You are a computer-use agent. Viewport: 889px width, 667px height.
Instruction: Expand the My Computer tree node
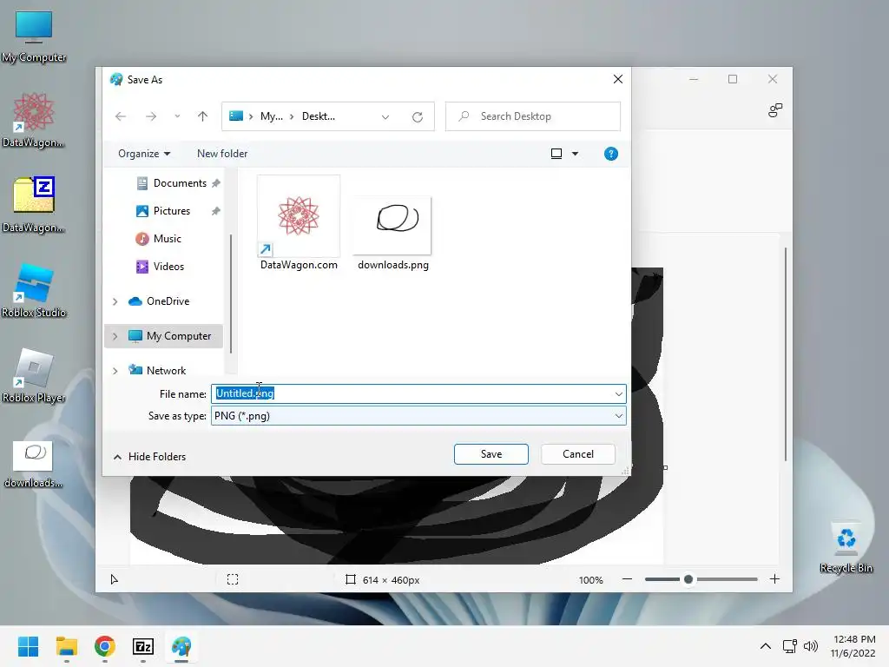click(x=115, y=336)
